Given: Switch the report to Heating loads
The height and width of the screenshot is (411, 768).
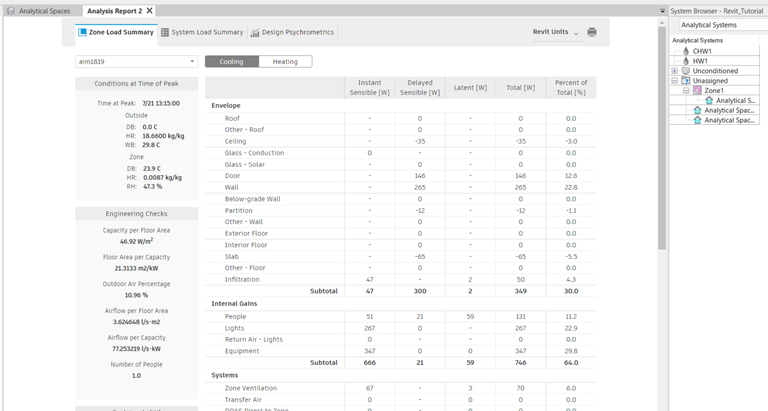Looking at the screenshot, I should 285,62.
